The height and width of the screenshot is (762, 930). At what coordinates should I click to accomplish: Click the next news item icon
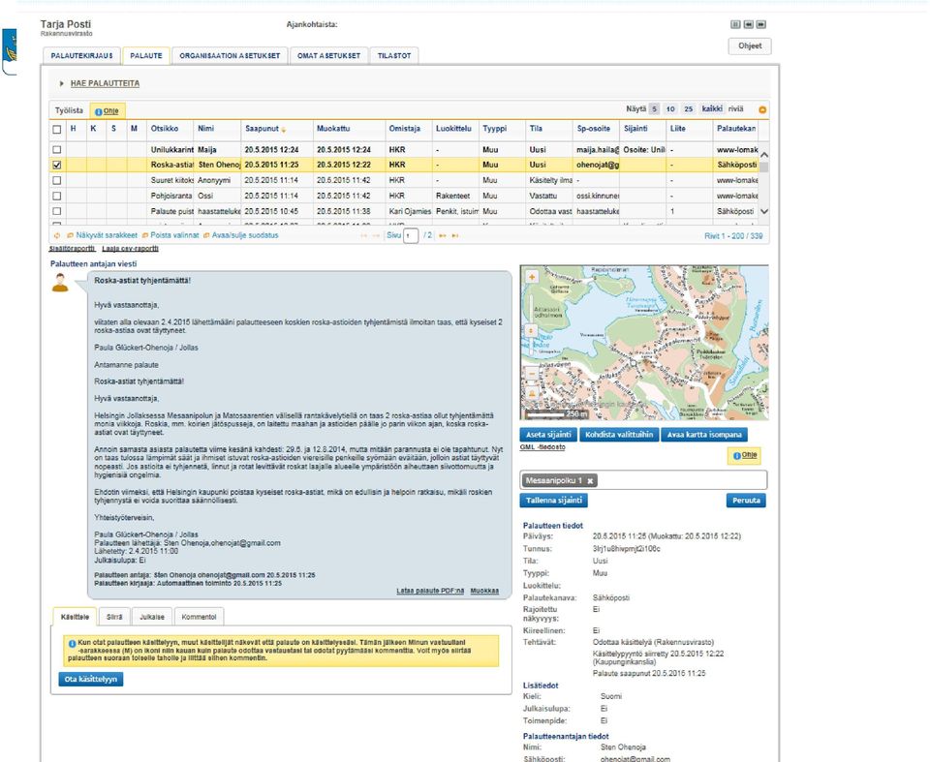pyautogui.click(x=761, y=24)
